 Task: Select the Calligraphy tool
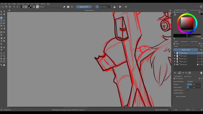pos(4,15)
